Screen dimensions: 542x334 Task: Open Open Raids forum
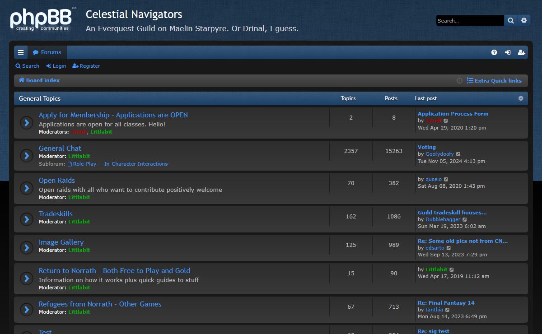pos(57,181)
